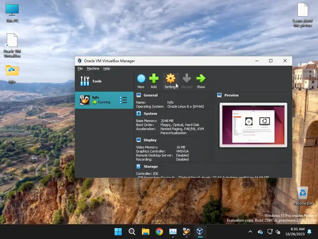Open the hjfo machine tools menu icon

click(x=123, y=100)
